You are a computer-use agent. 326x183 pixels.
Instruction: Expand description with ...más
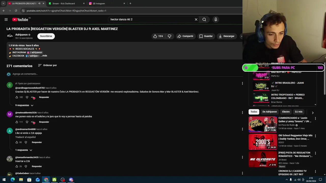44,56
